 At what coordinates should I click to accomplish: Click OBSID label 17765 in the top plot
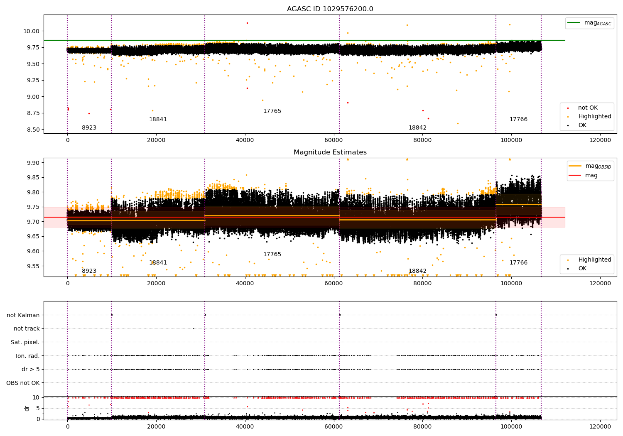pyautogui.click(x=272, y=111)
